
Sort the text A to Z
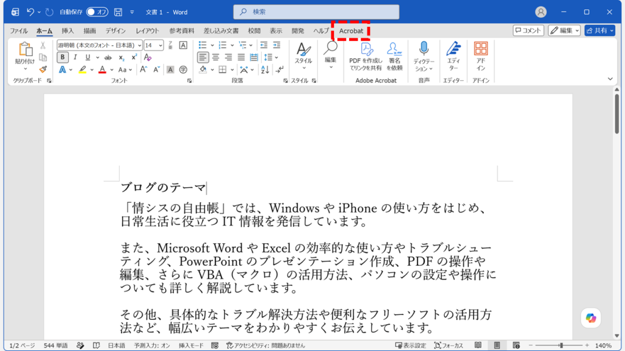click(265, 69)
